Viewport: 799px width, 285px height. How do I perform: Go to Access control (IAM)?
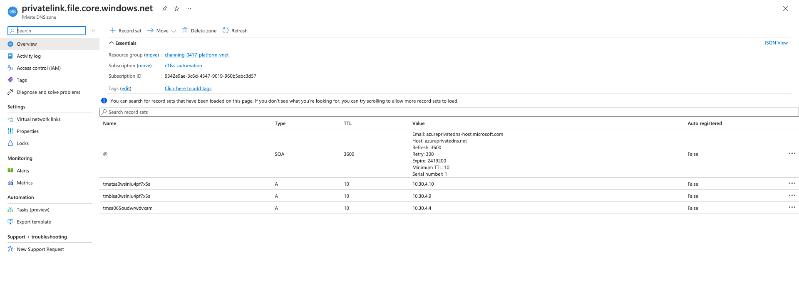(38, 68)
